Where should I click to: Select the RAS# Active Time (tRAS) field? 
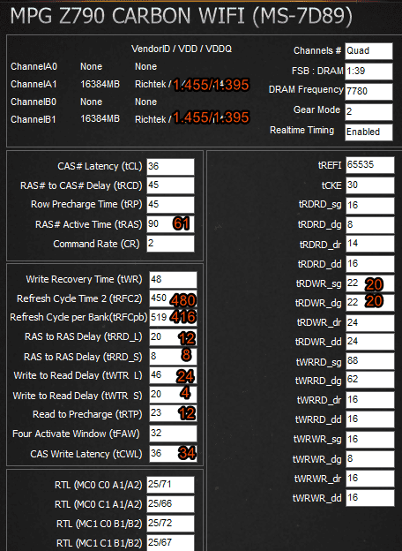point(170,224)
